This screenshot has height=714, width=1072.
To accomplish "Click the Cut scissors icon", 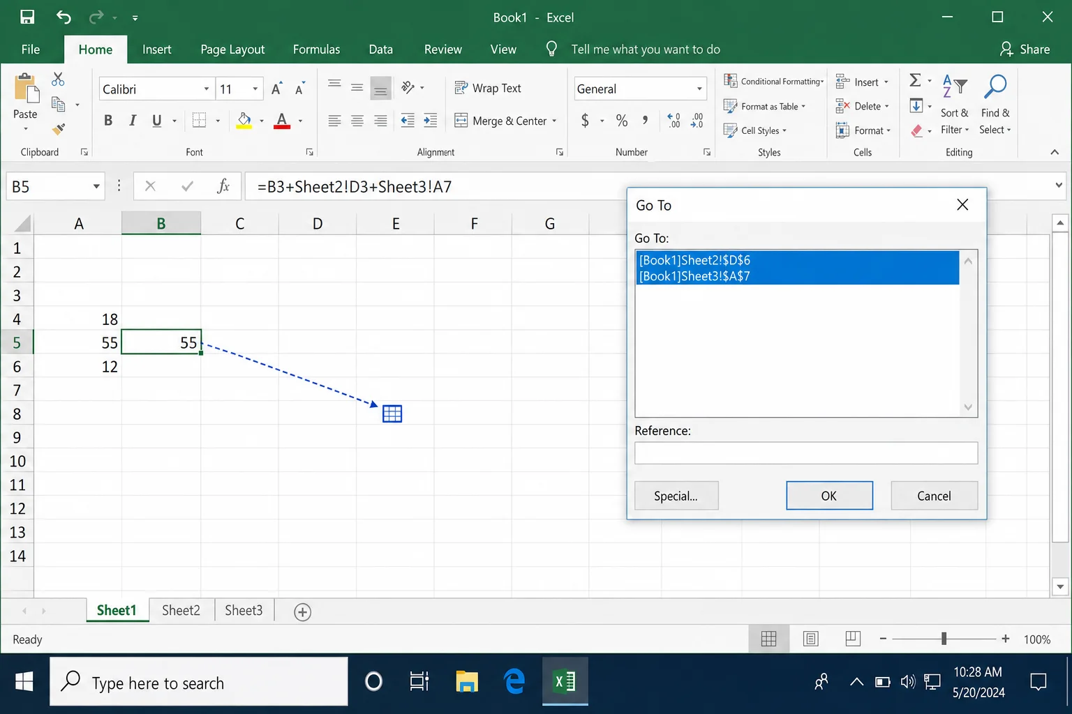I will [x=58, y=79].
